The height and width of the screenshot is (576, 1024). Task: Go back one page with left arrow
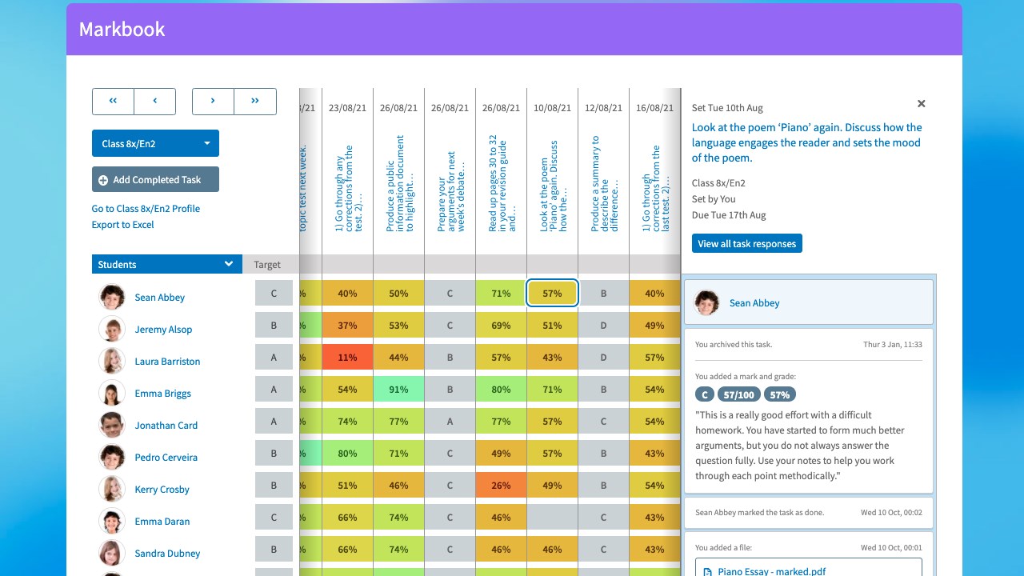tap(155, 101)
